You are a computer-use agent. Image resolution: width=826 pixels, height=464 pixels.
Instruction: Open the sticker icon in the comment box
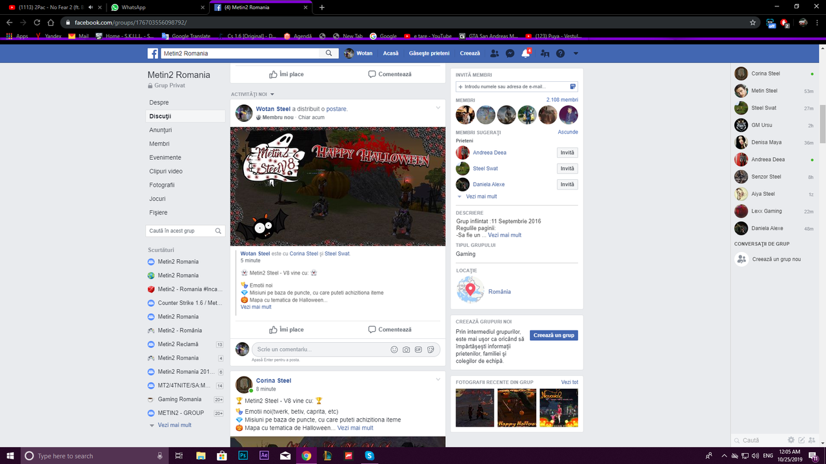coord(430,349)
